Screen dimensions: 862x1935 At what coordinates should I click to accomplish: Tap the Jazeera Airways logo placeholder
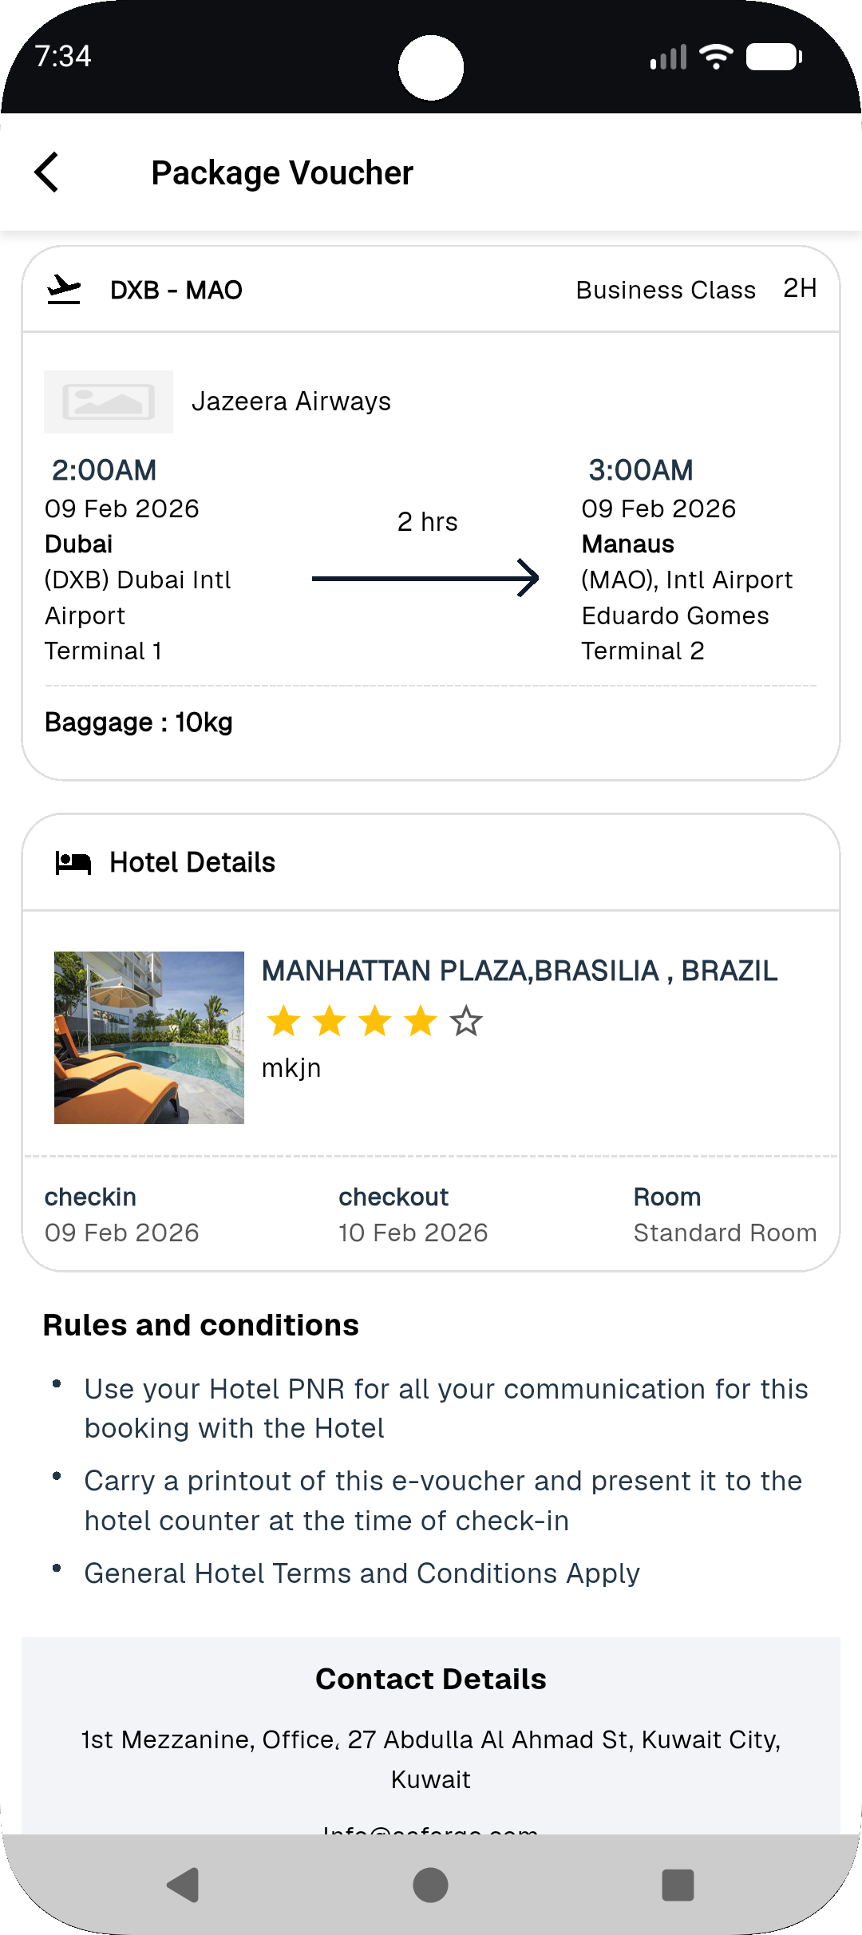coord(109,402)
